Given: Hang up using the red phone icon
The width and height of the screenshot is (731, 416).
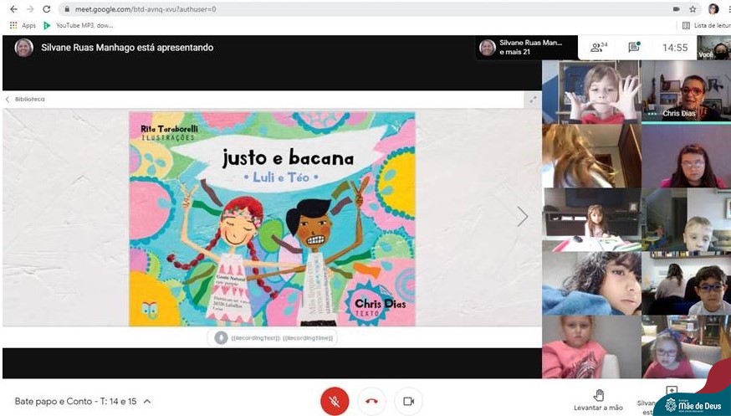Looking at the screenshot, I should (x=371, y=401).
